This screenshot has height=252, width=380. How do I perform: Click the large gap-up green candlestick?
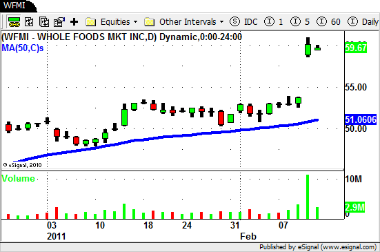coord(308,48)
